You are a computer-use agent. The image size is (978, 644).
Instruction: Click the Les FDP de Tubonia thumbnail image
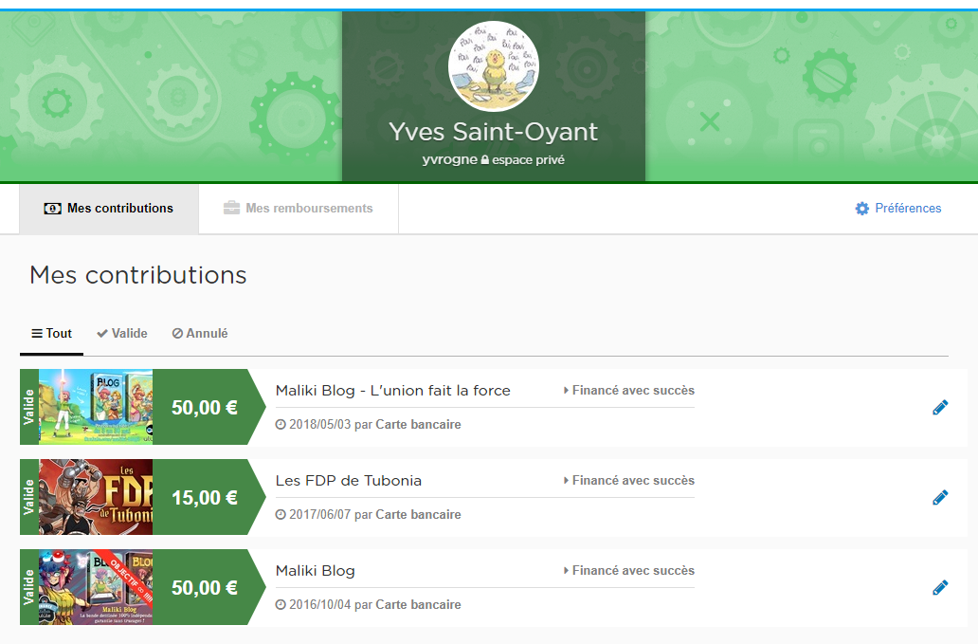(95, 498)
